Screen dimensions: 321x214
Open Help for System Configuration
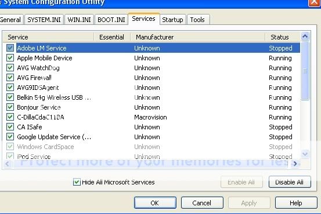[x=296, y=203]
